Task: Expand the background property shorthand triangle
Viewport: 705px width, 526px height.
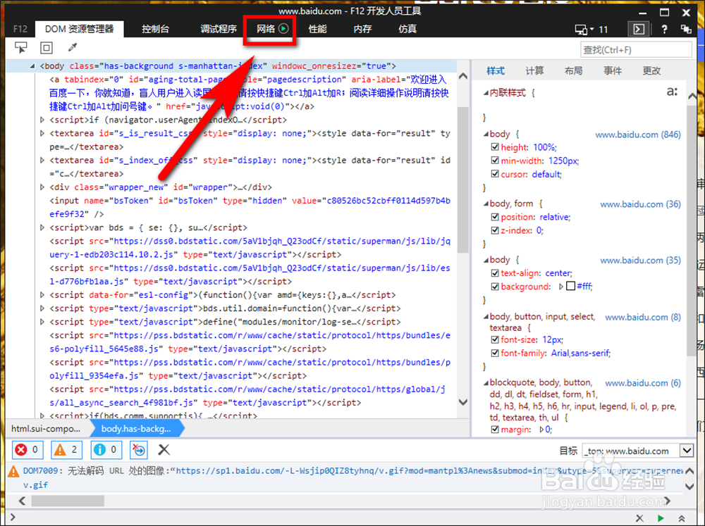Action: click(x=560, y=286)
